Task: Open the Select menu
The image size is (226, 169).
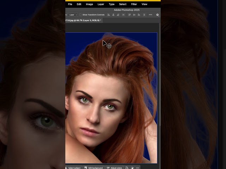Action: pos(123,4)
